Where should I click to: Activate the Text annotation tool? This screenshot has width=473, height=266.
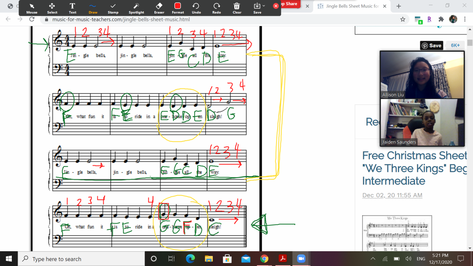(x=72, y=8)
